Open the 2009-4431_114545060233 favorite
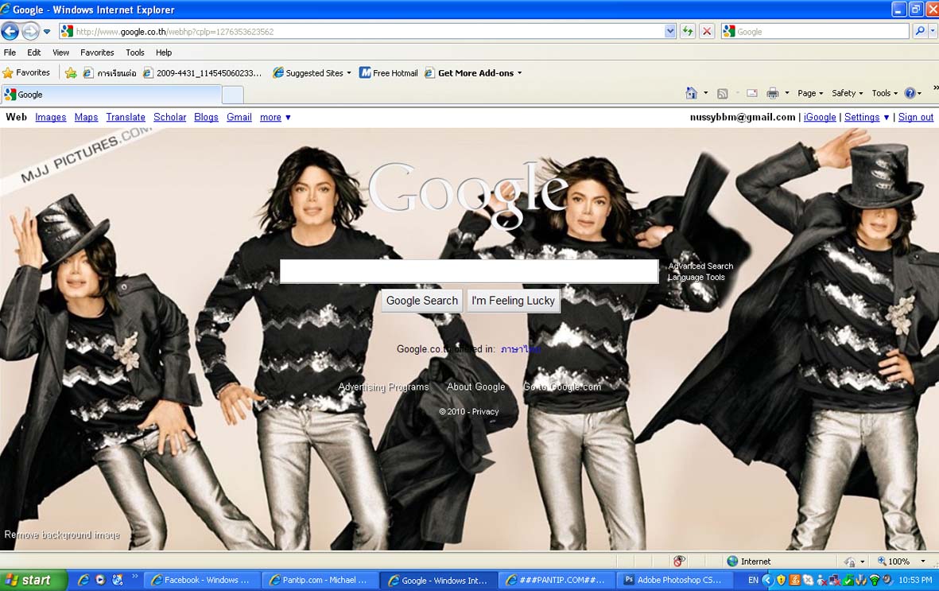The image size is (939, 591). pos(203,73)
